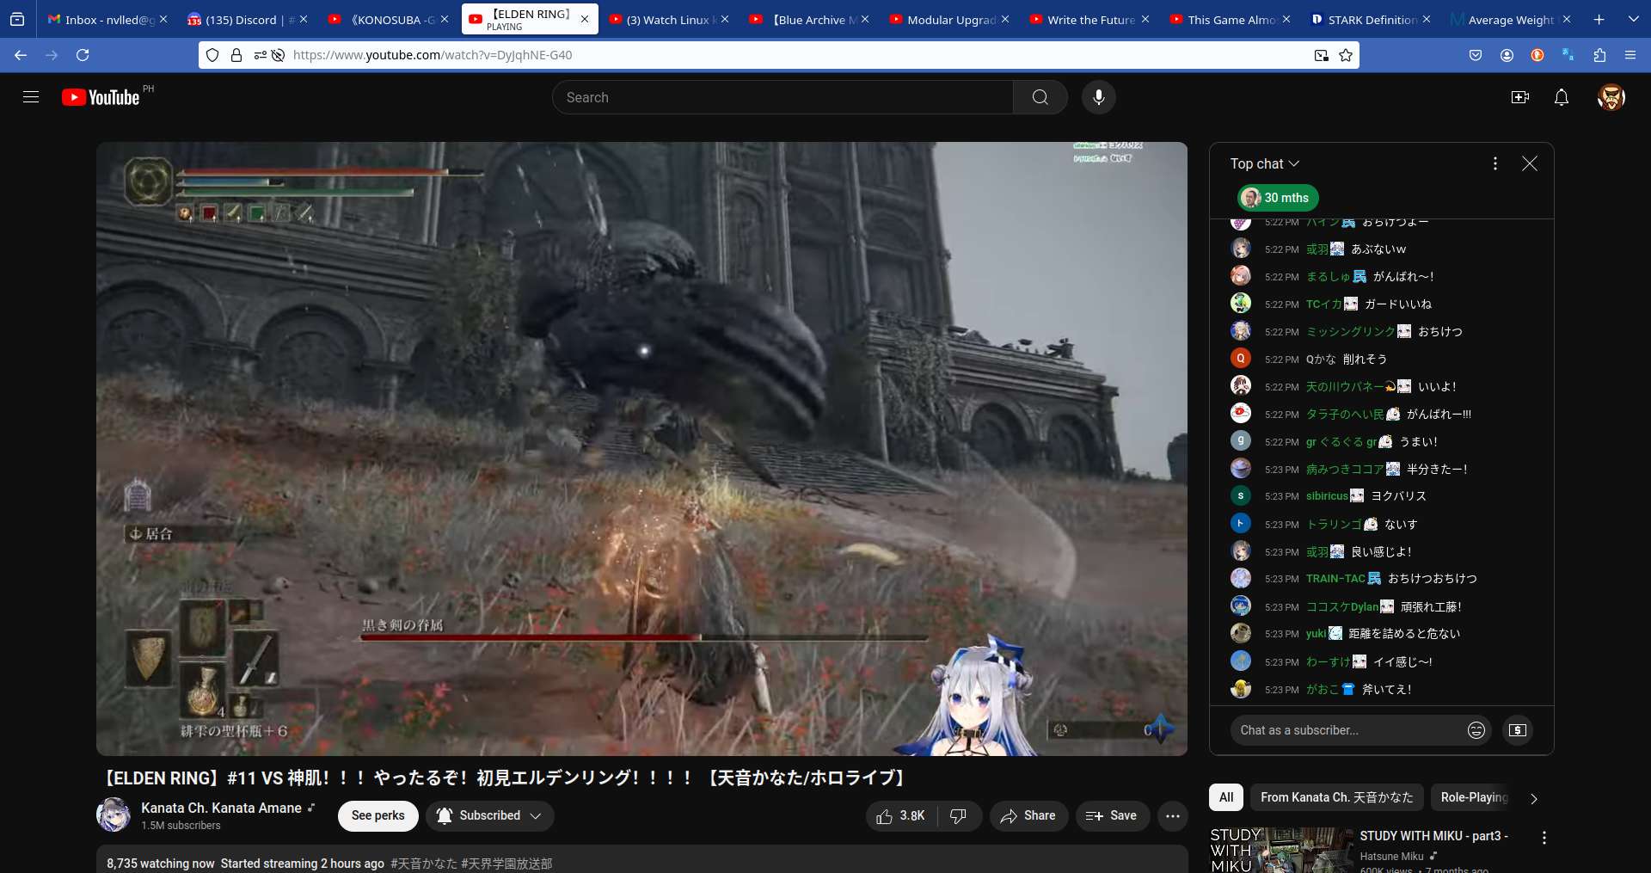The width and height of the screenshot is (1651, 873).
Task: Reload the current page
Action: pyautogui.click(x=83, y=55)
